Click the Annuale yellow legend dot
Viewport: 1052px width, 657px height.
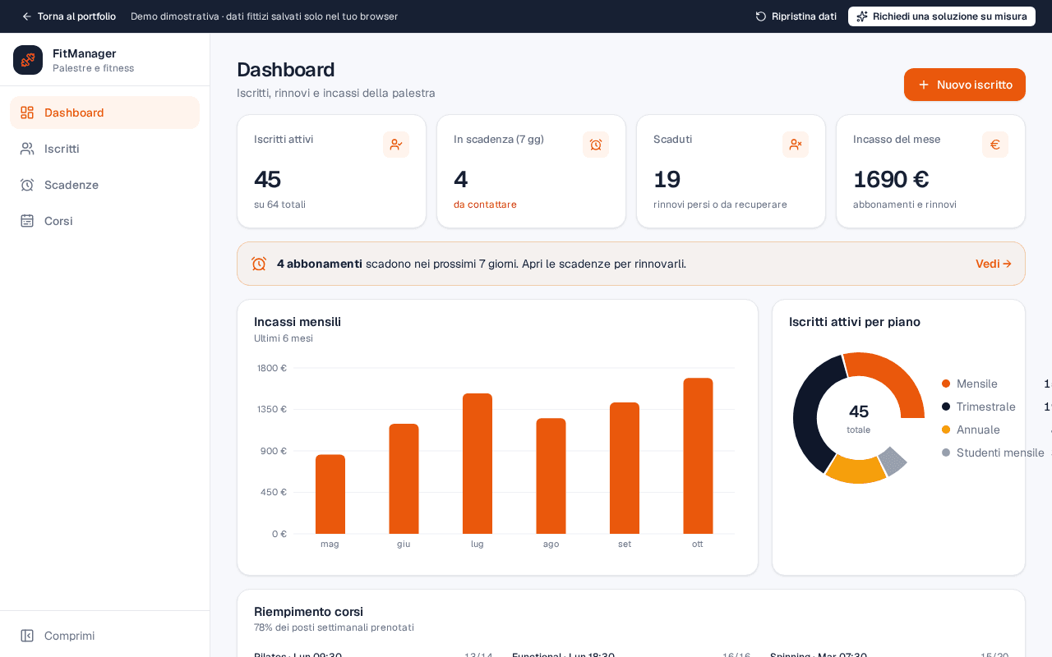click(x=946, y=430)
